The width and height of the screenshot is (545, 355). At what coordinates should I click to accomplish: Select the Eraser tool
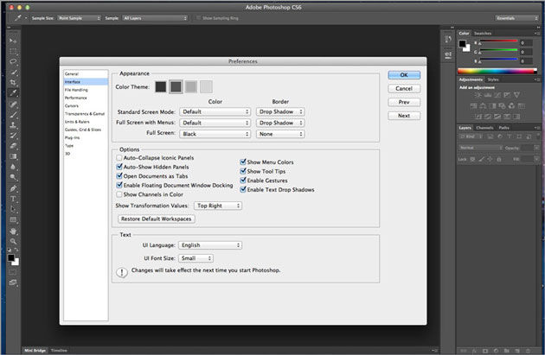pos(13,146)
